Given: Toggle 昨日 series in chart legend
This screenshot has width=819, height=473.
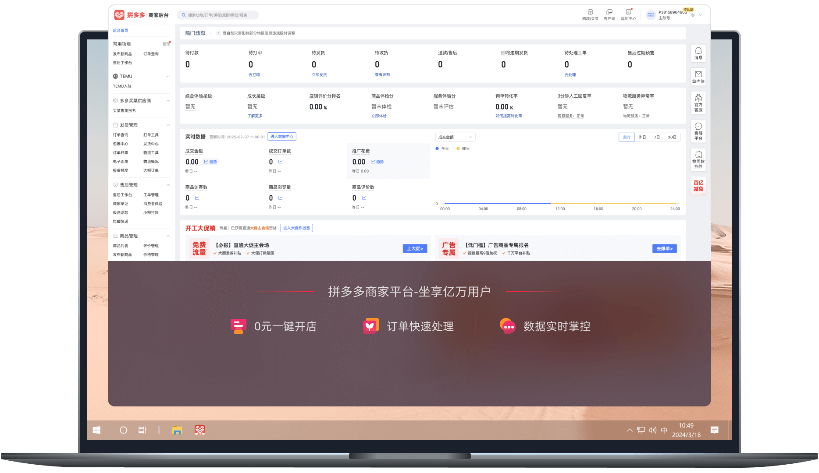Looking at the screenshot, I should (x=463, y=148).
